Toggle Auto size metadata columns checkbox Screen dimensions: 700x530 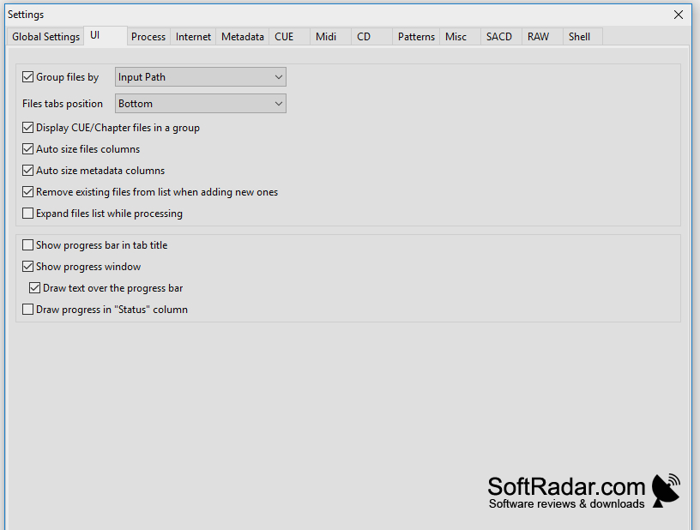27,171
